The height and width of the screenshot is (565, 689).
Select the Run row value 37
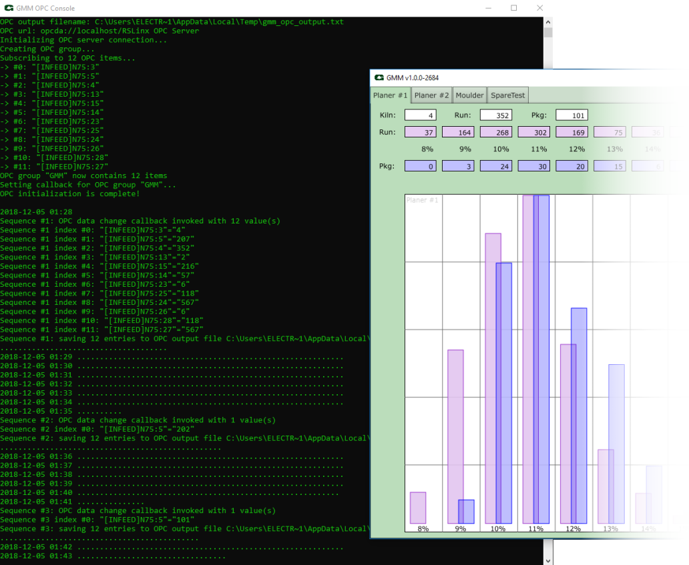[420, 132]
